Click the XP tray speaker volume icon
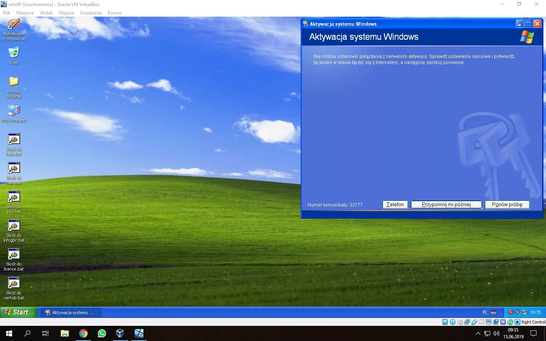Screen dimensions: 546x341 (518, 312)
